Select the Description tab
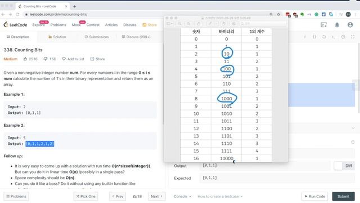Image resolution: width=360 pixels, height=203 pixels. (x=18, y=37)
